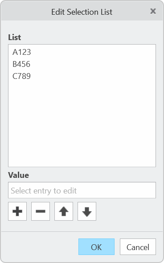
Task: Click the plus icon to add entry
Action: [x=17, y=211]
